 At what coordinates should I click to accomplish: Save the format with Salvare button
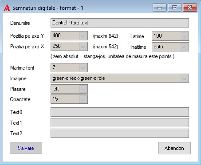pyautogui.click(x=26, y=148)
